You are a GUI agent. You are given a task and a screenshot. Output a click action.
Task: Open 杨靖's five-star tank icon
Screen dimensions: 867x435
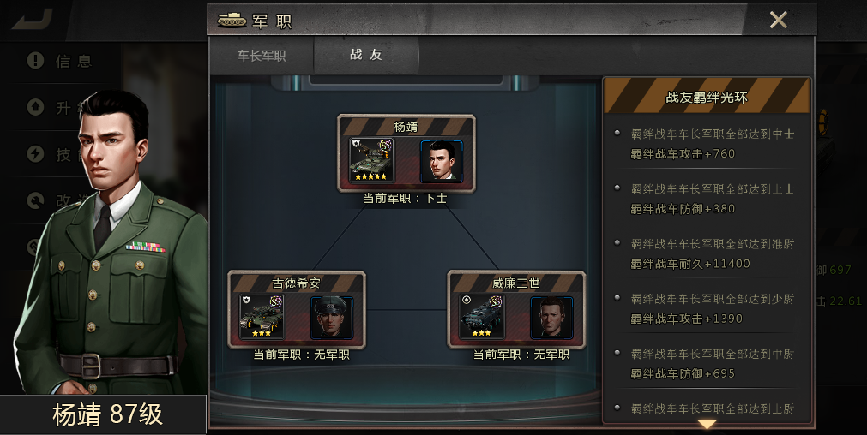[371, 160]
